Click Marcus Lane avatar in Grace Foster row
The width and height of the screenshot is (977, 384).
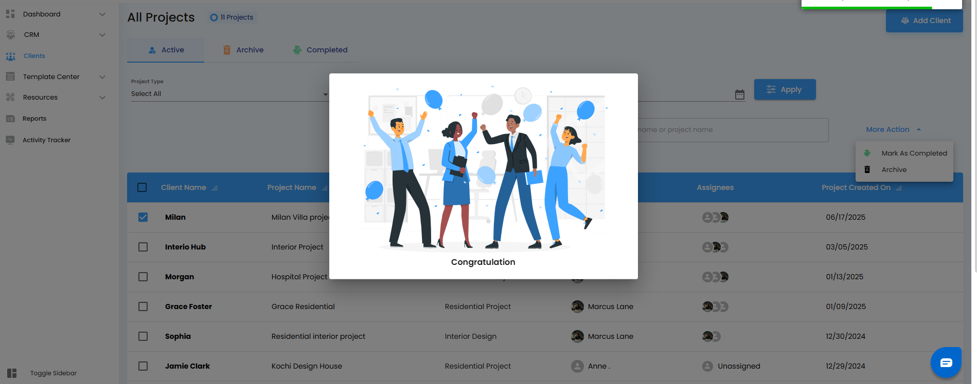pos(578,306)
